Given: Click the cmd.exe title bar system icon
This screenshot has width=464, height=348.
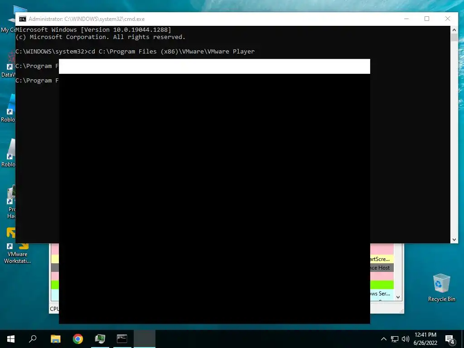Looking at the screenshot, I should point(23,19).
